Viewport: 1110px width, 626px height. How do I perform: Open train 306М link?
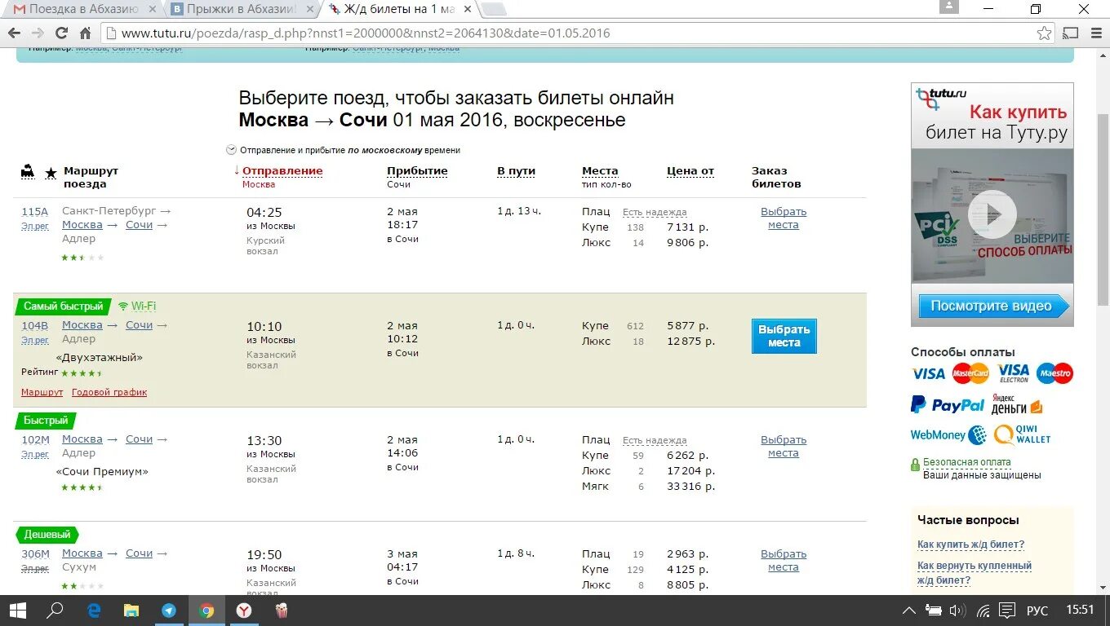(x=35, y=553)
